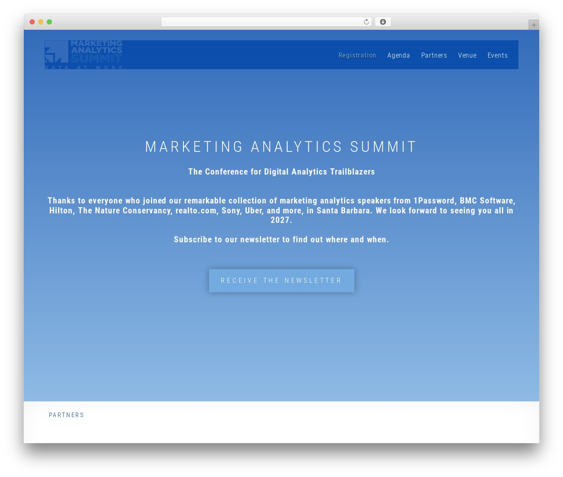
Task: Maximize the window with the green button
Action: [49, 22]
